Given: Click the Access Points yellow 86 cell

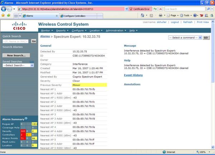Looking at the screenshot, I should 34,138.
